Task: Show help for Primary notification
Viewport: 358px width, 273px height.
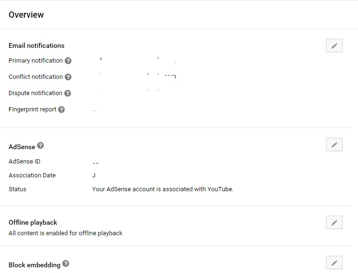Action: (68, 61)
